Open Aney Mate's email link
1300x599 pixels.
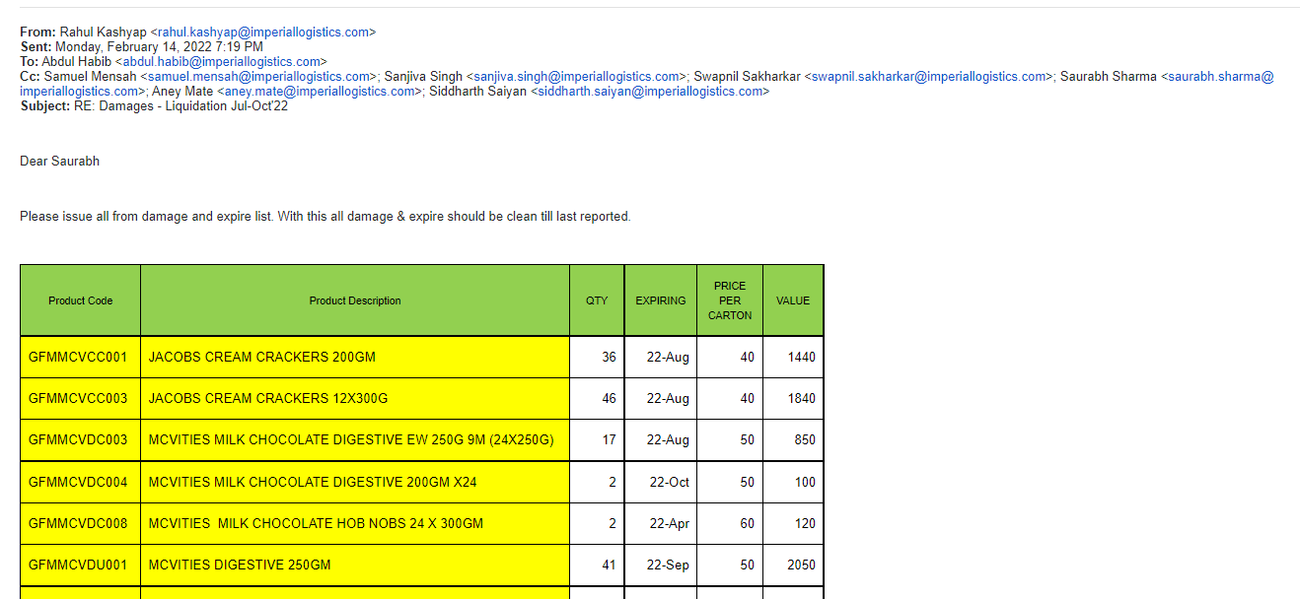(x=320, y=91)
